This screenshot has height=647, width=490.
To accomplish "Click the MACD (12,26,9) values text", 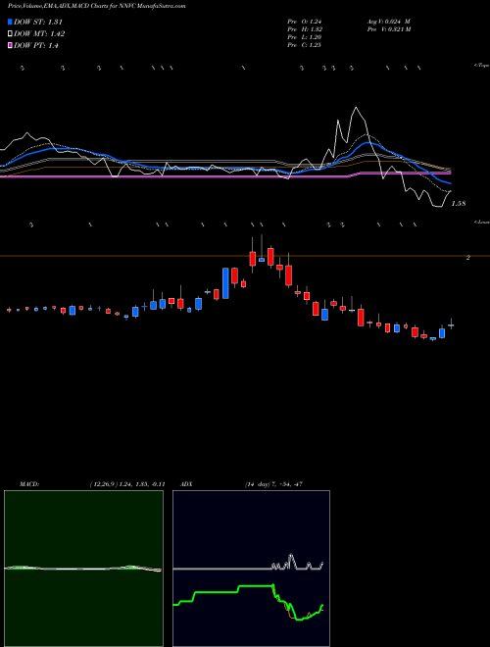I will (127, 484).
